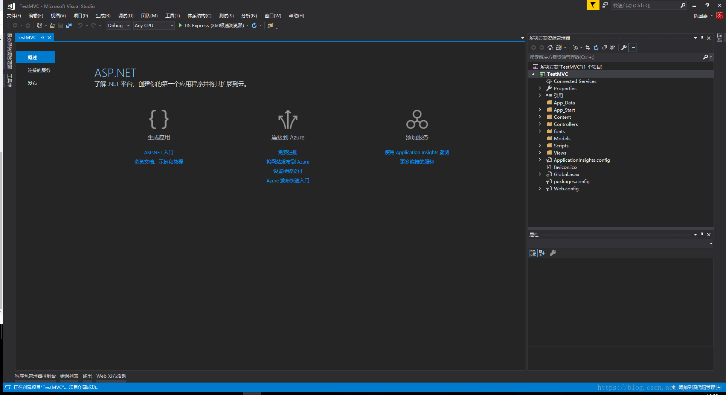Click the feedback icon beside Quick Launch
This screenshot has height=395, width=726.
pos(605,5)
